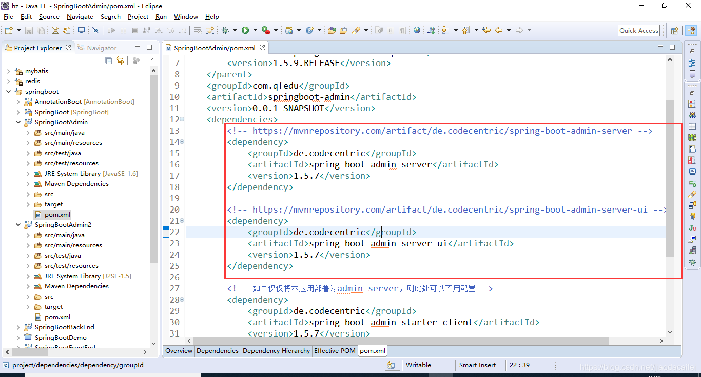This screenshot has height=377, width=701.
Task: Open the Navigate menu
Action: (80, 16)
